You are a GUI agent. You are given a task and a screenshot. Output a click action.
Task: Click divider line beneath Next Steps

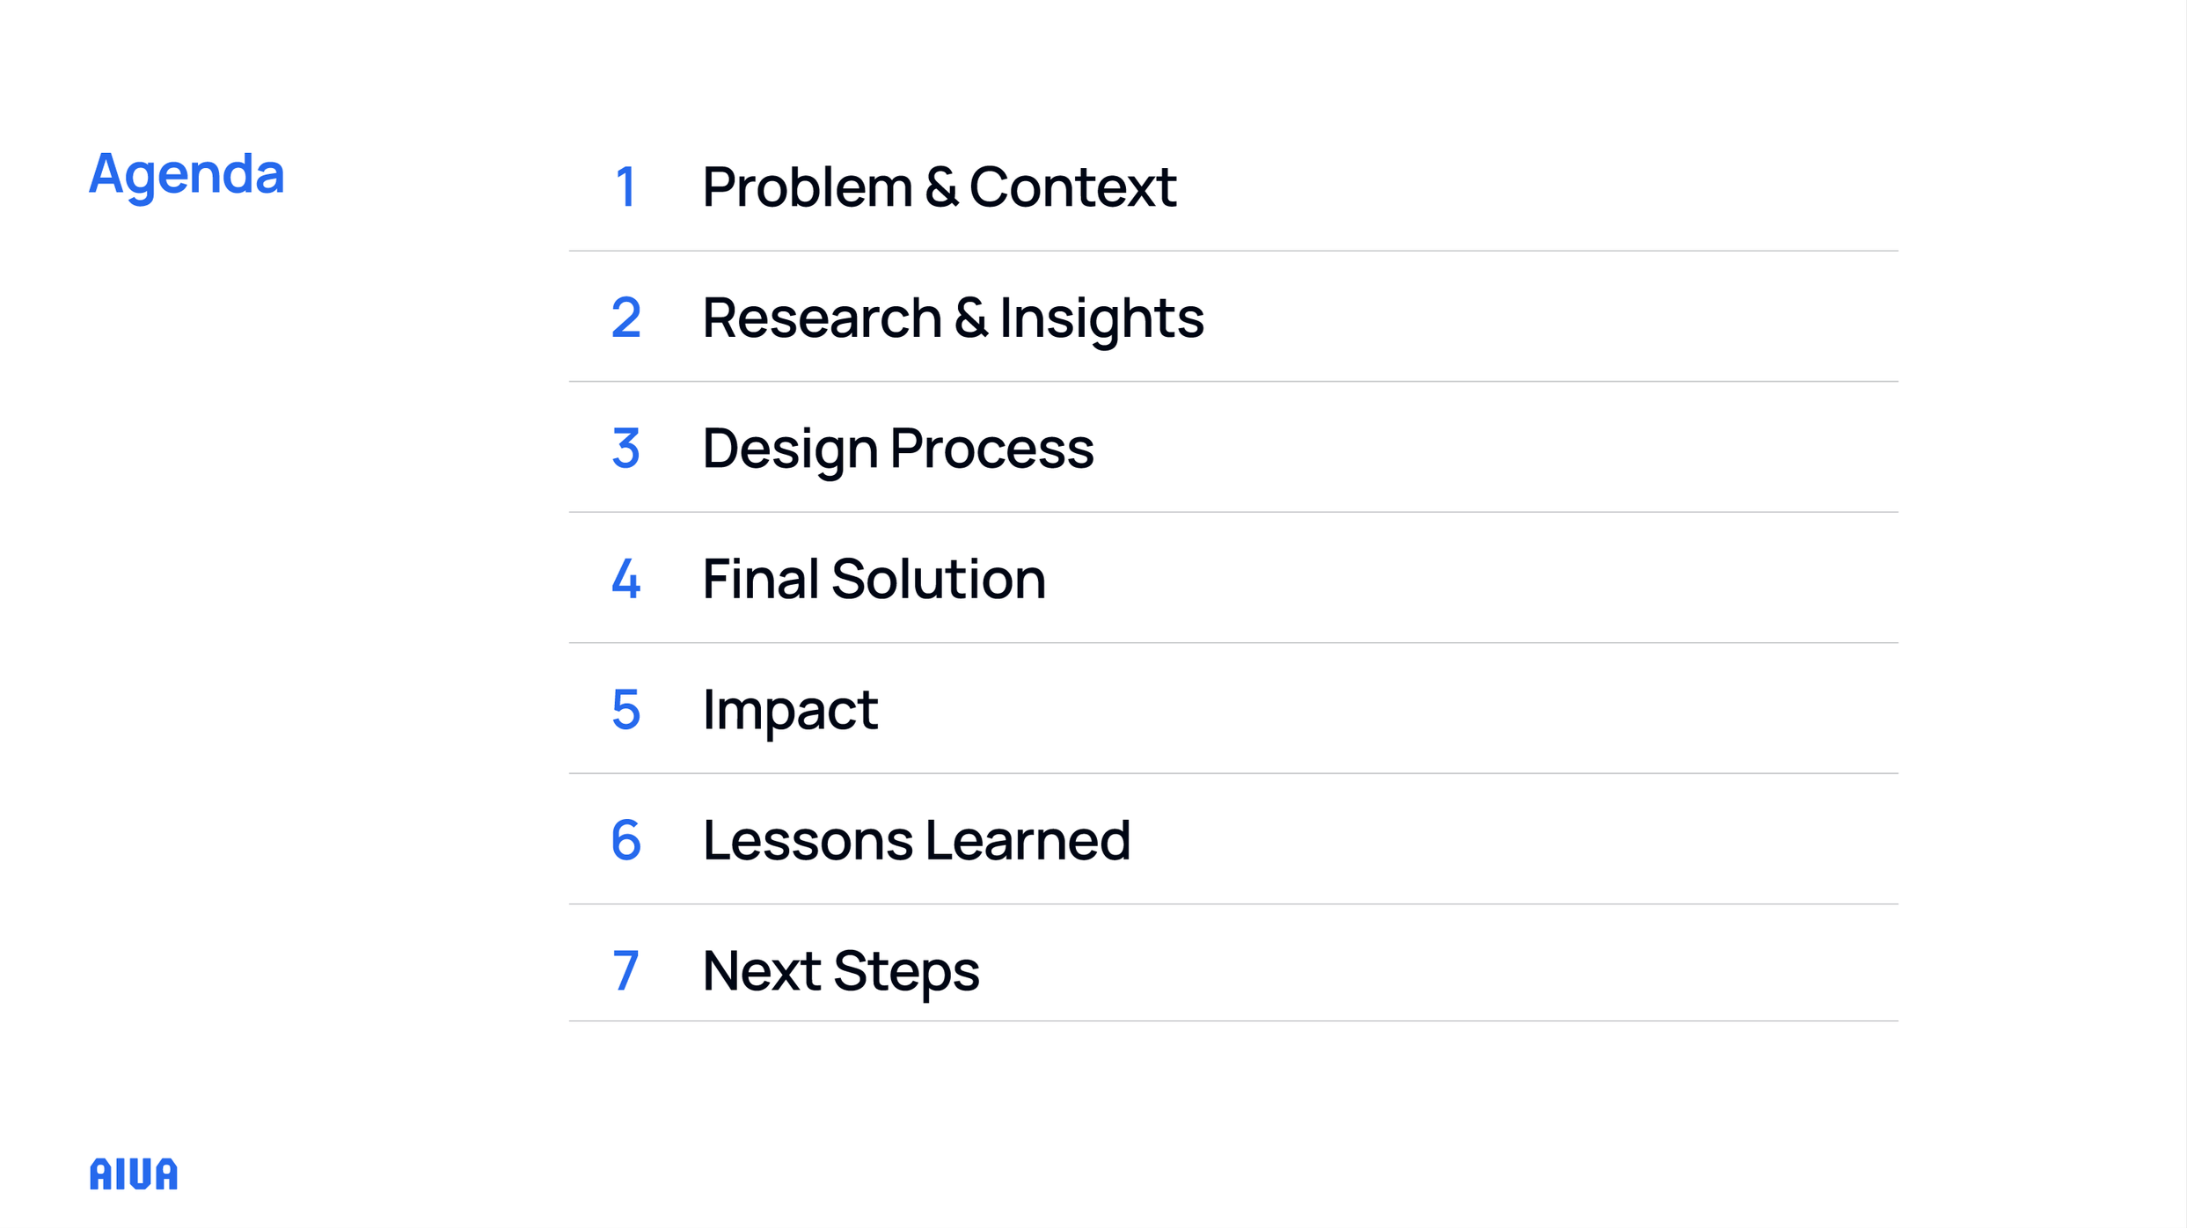(1233, 1021)
